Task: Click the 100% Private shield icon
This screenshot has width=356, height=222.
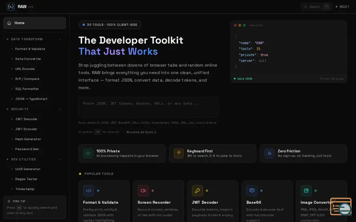Action: [x=88, y=153]
